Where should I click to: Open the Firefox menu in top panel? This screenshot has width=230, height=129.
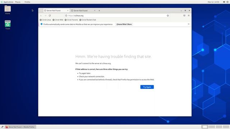pyautogui.click(x=27, y=2)
